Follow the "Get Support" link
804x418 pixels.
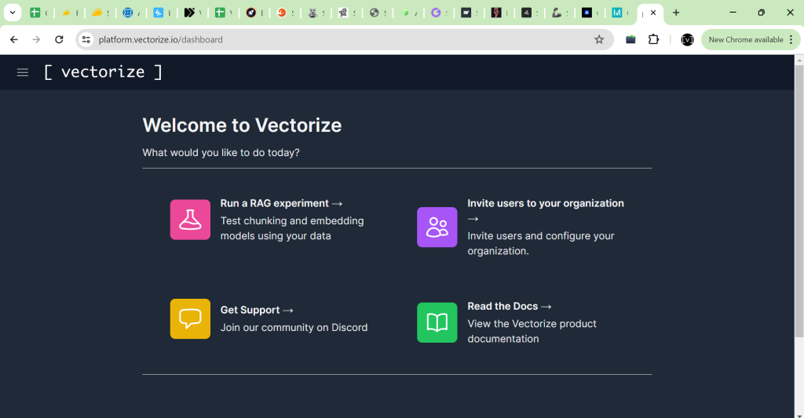(257, 310)
